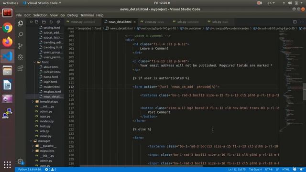Open home.html in the explorer
Screen dimensions: 306x172
pyautogui.click(x=51, y=77)
